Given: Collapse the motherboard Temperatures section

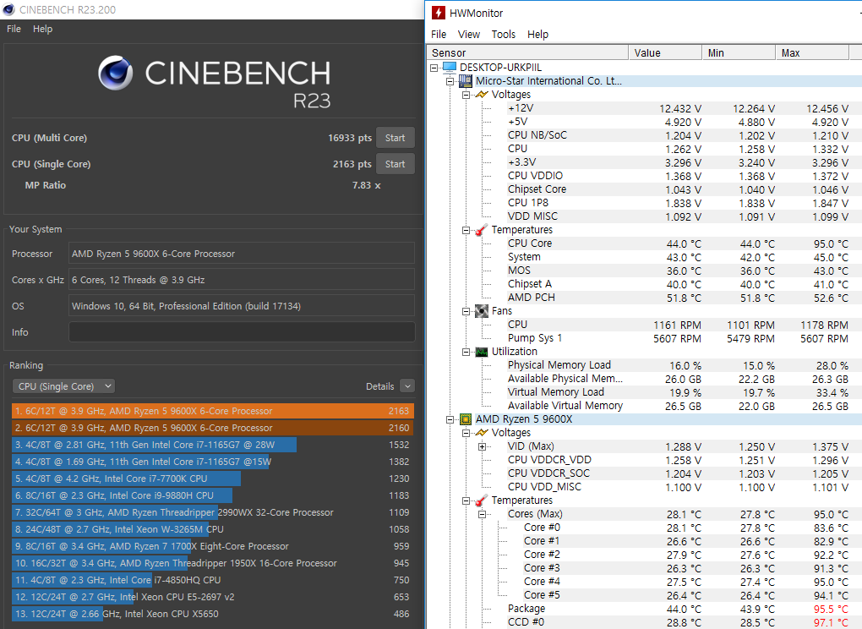Looking at the screenshot, I should tap(466, 230).
